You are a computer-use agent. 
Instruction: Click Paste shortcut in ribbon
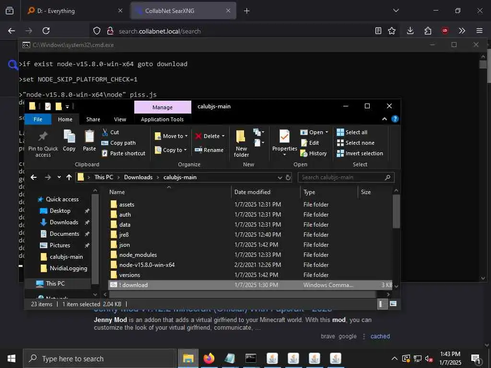point(123,153)
